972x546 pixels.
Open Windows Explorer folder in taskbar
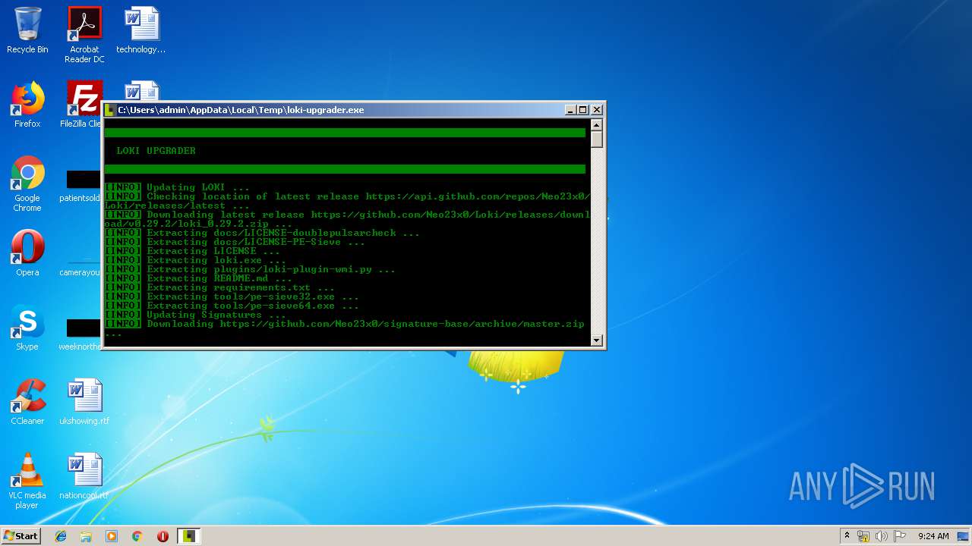(86, 536)
